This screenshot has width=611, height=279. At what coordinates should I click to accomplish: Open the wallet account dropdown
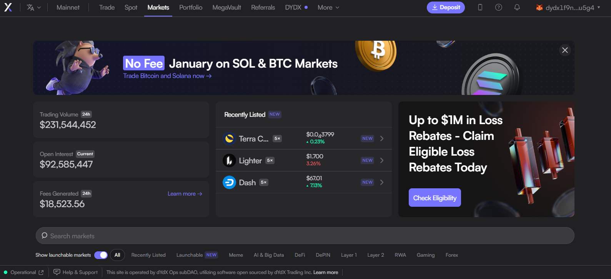click(x=568, y=7)
